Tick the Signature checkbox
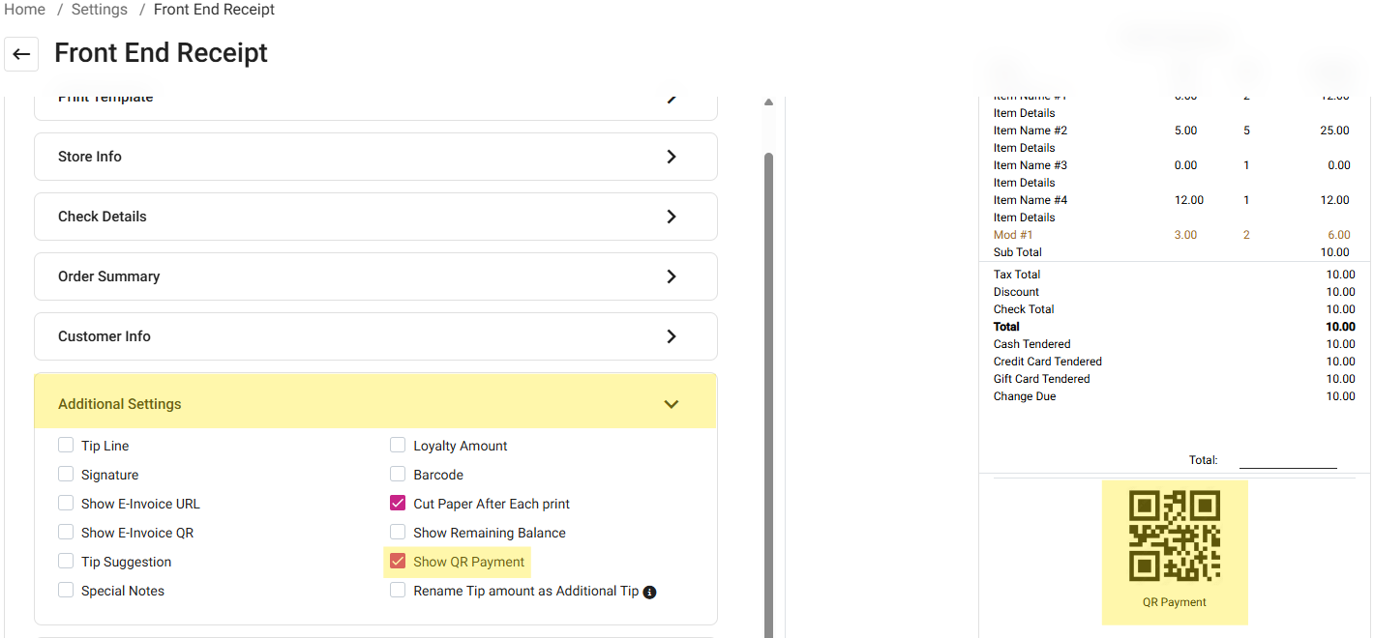Image resolution: width=1374 pixels, height=638 pixels. [x=66, y=475]
